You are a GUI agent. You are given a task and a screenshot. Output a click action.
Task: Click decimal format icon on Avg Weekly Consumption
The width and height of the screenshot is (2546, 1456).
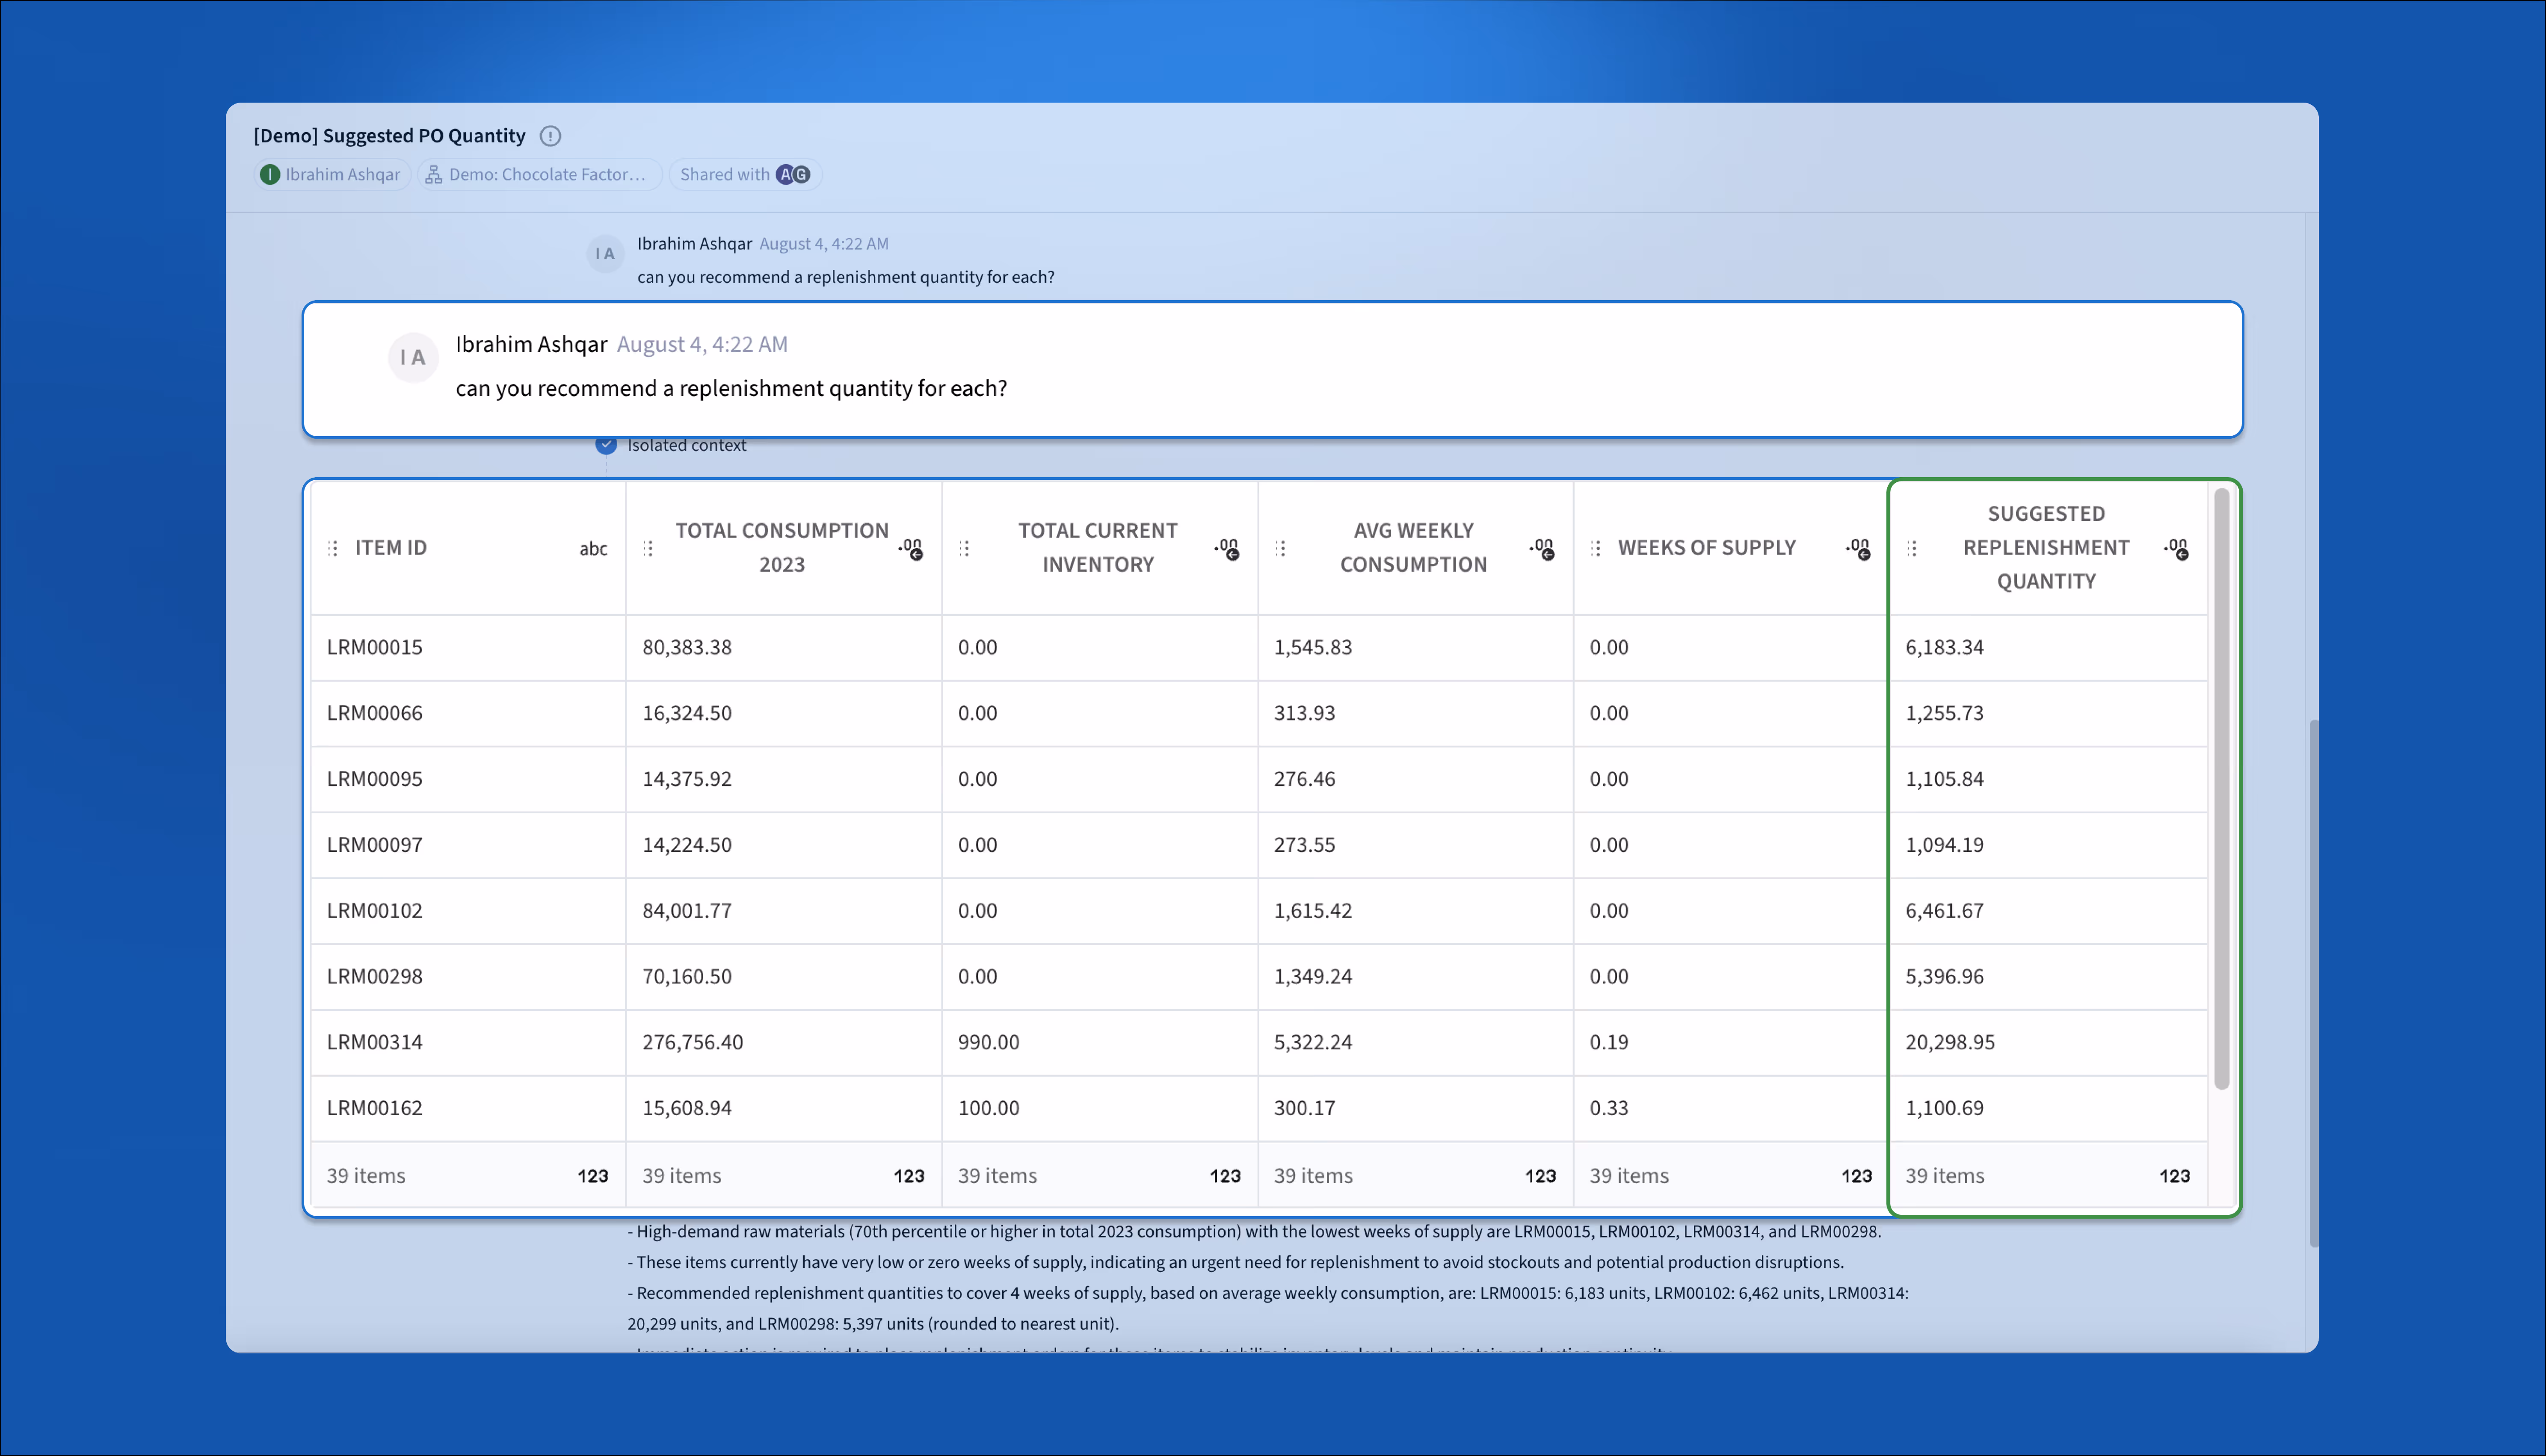click(1542, 548)
